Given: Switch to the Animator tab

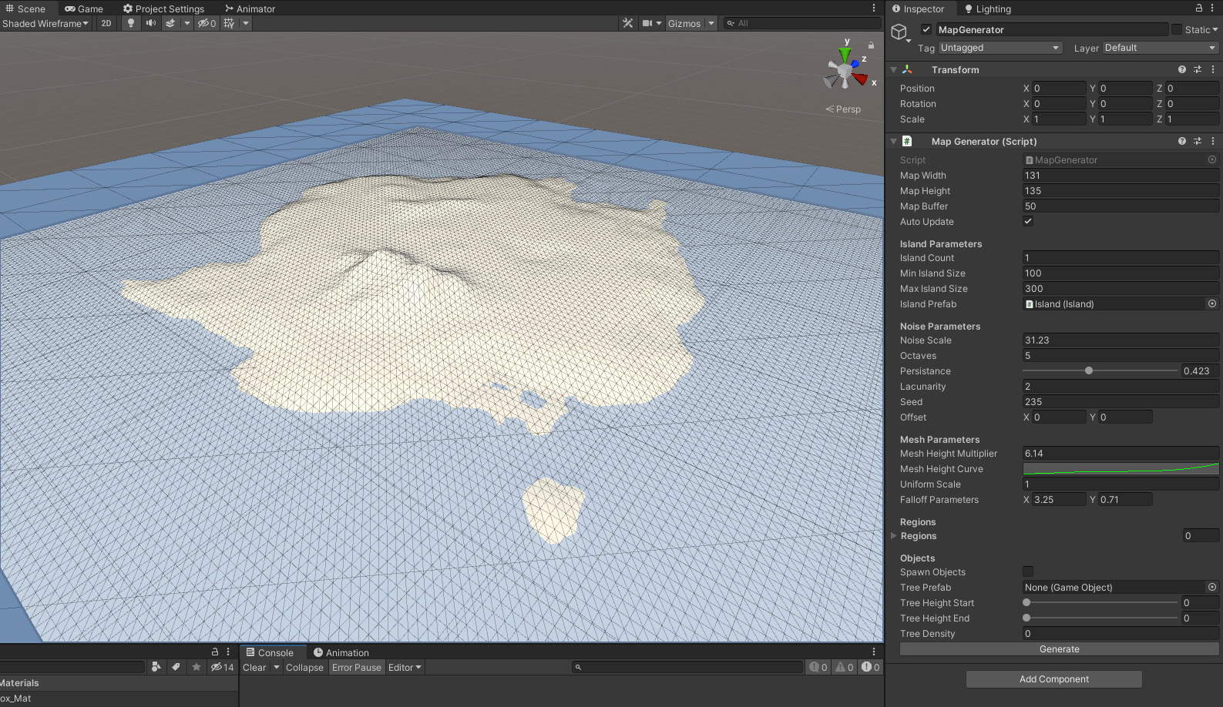Looking at the screenshot, I should [x=250, y=8].
